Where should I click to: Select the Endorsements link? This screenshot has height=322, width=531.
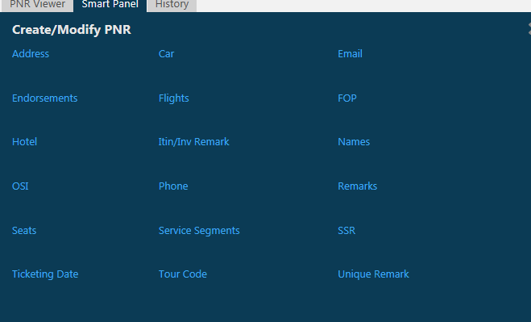point(44,98)
